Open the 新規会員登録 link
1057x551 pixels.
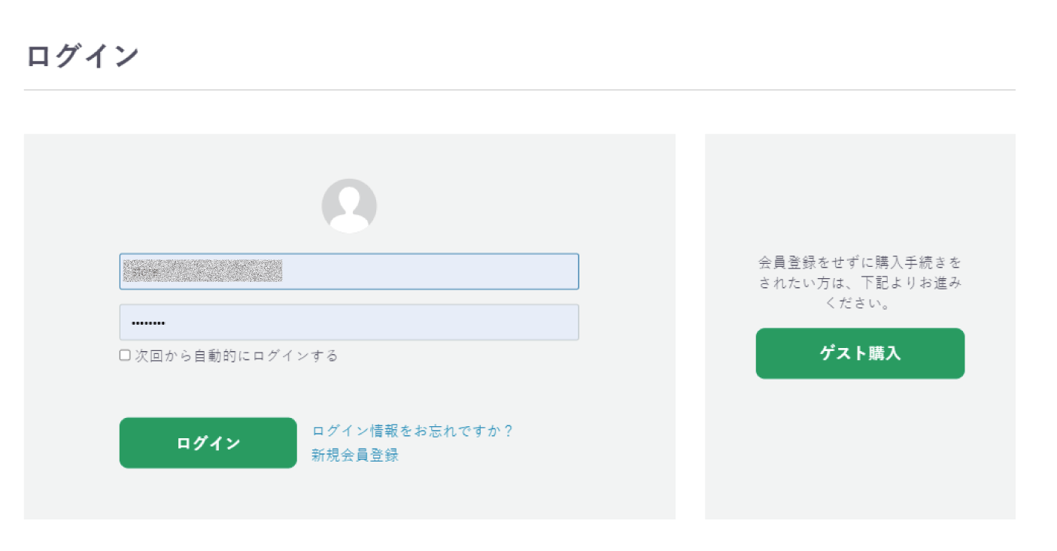(355, 455)
